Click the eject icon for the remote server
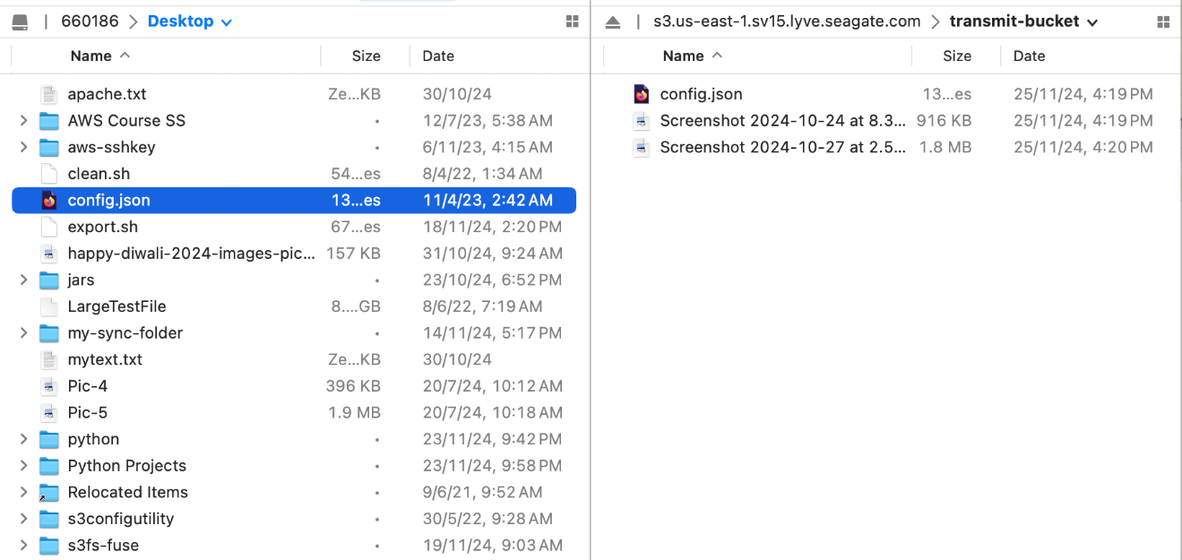Screen dimensions: 1182x560 (x=613, y=22)
